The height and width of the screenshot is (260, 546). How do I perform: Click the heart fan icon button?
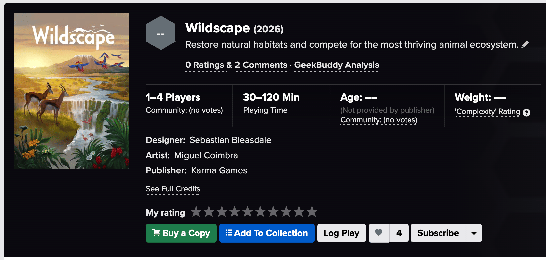click(x=379, y=233)
